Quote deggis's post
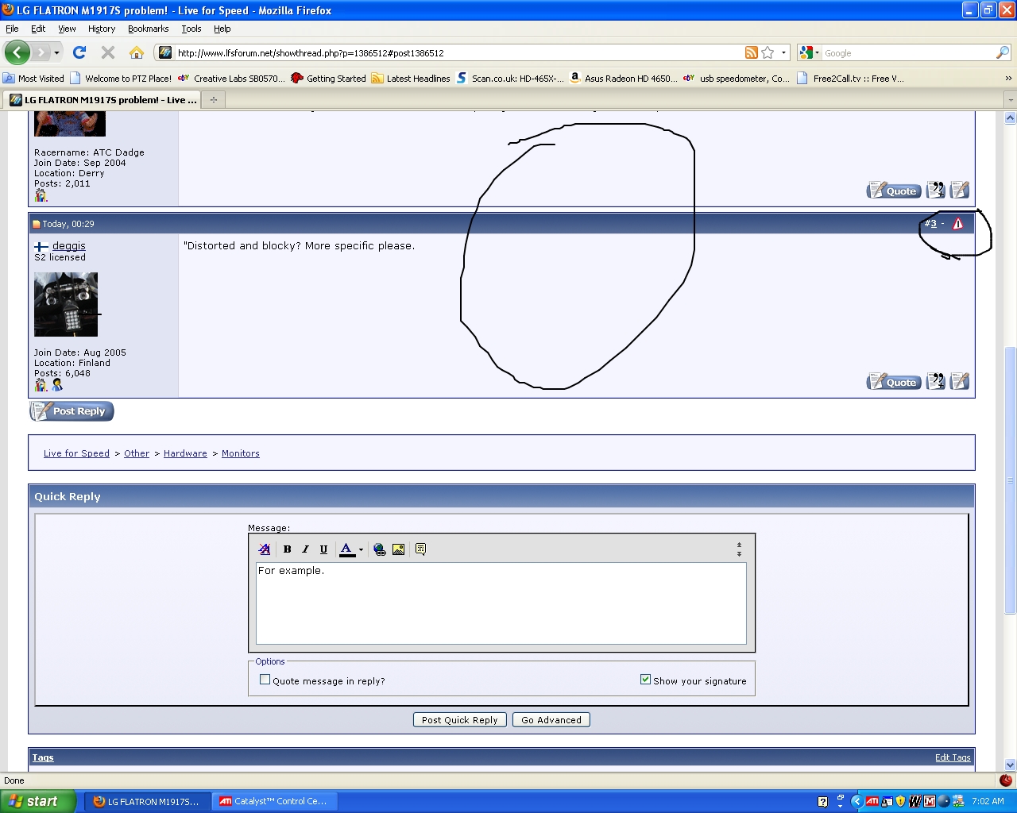1017x813 pixels. coord(894,382)
